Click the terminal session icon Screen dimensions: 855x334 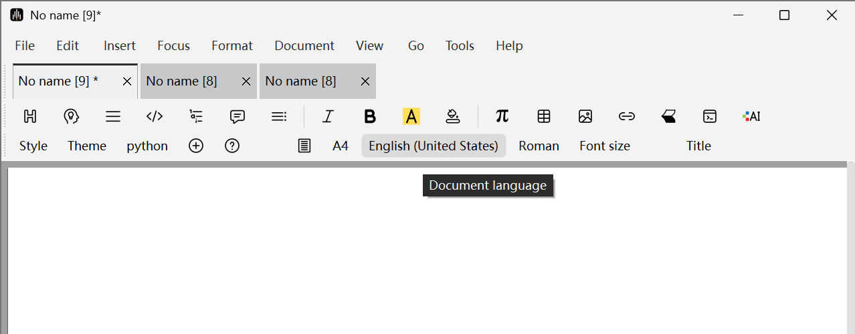[710, 116]
